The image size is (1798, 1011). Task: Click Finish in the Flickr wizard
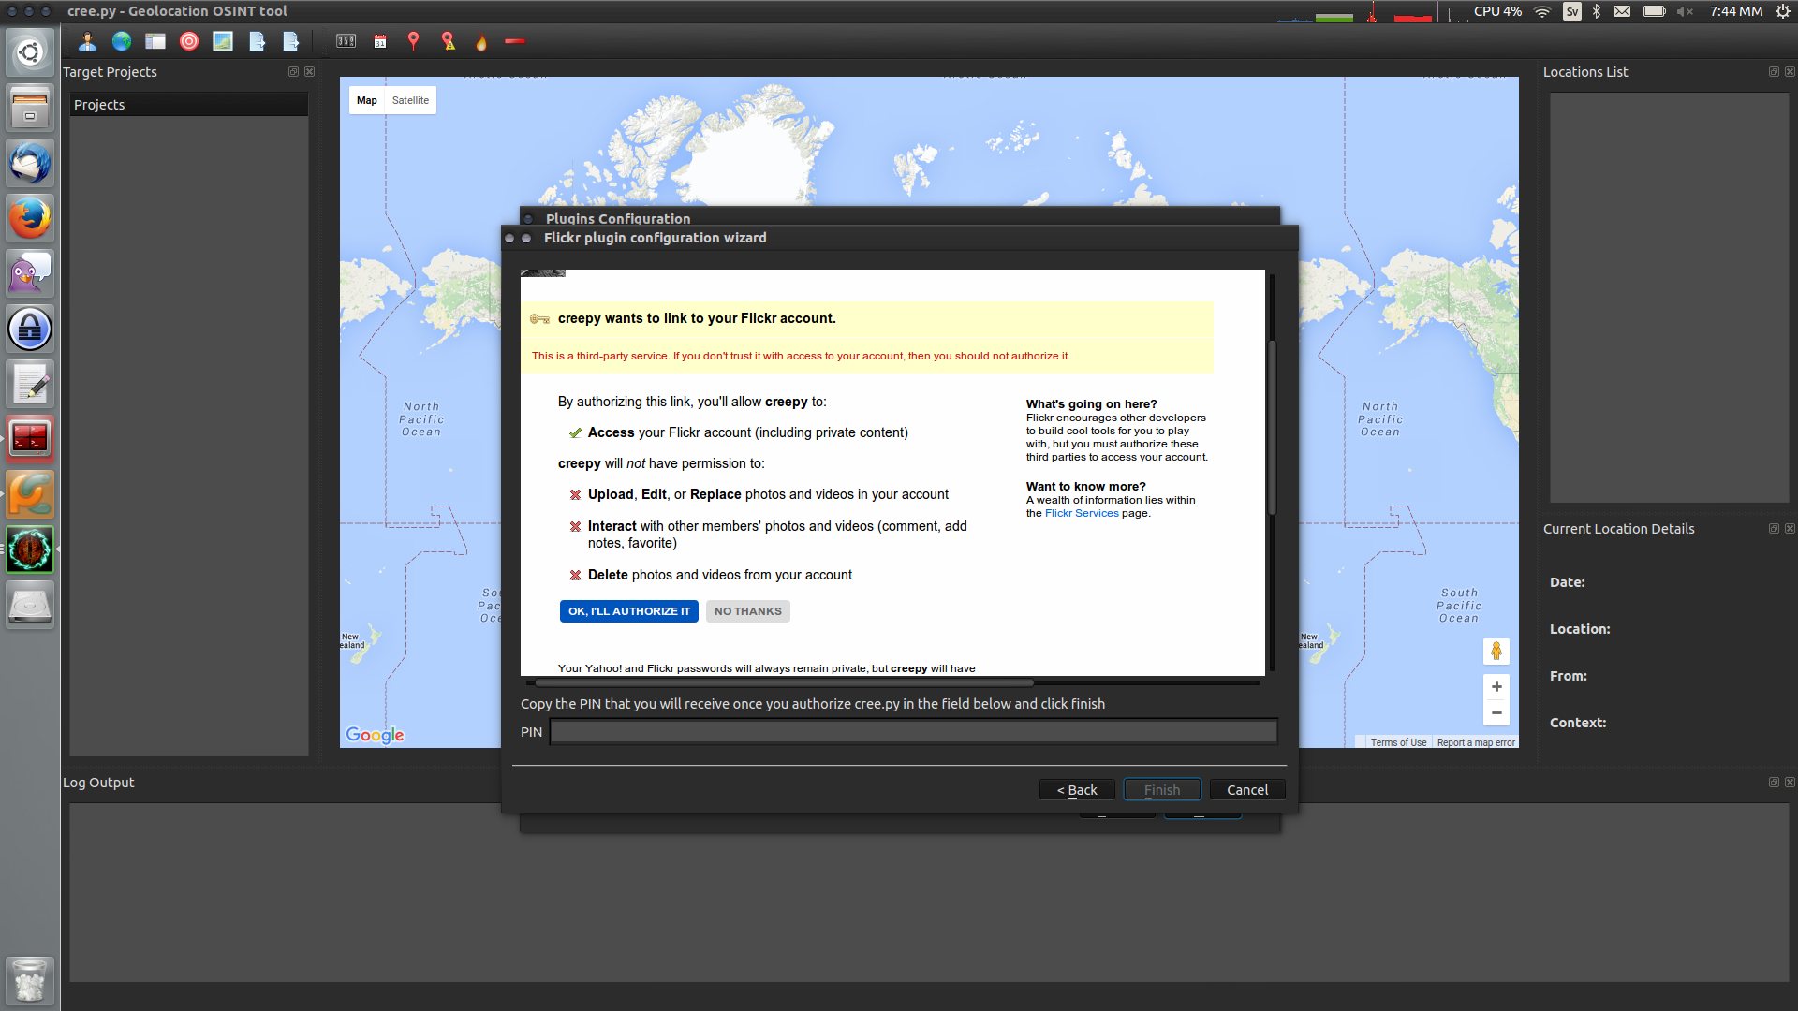coord(1162,790)
